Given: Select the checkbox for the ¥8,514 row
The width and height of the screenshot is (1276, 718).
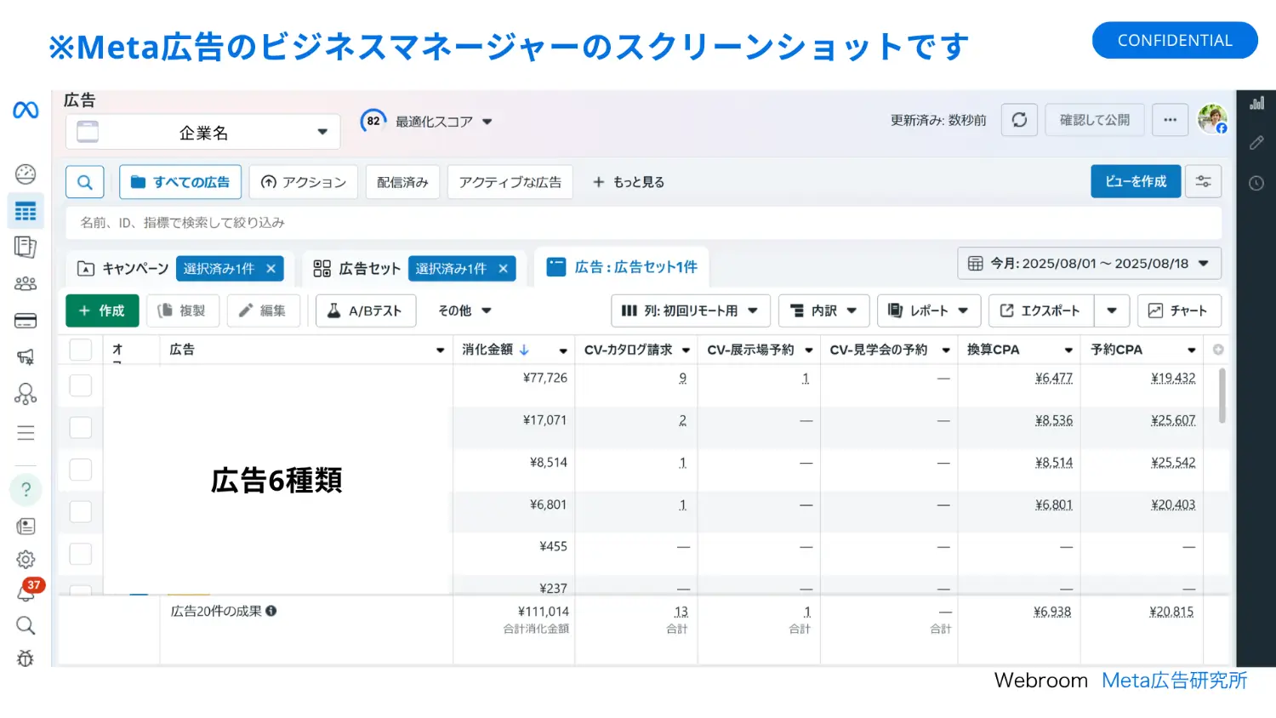Looking at the screenshot, I should coord(81,470).
